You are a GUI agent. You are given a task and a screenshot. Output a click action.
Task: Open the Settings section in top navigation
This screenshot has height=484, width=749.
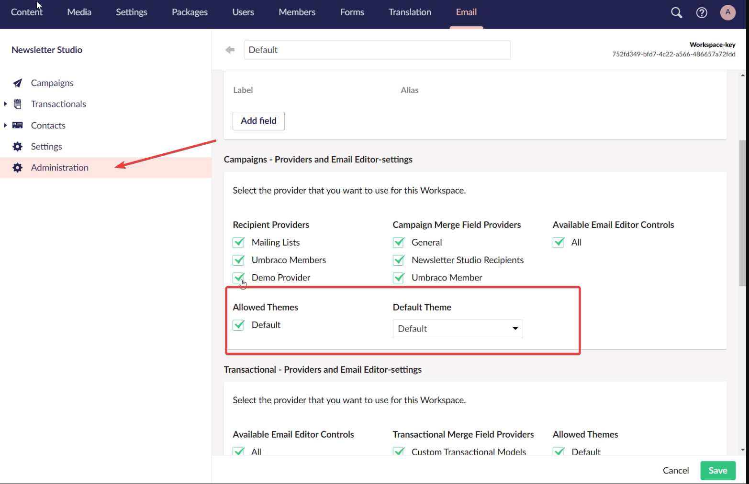click(132, 12)
